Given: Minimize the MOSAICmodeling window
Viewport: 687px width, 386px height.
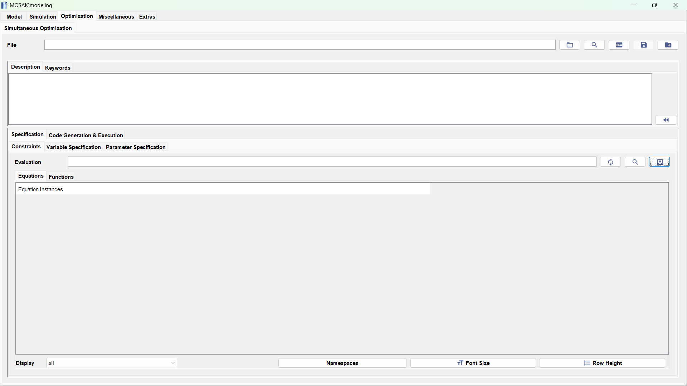Looking at the screenshot, I should (x=634, y=5).
